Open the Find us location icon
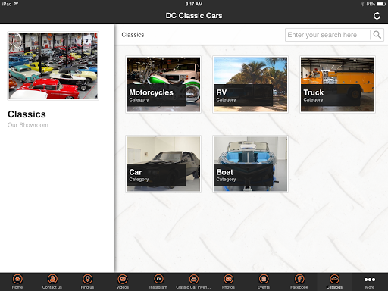The image size is (388, 291). click(x=87, y=279)
